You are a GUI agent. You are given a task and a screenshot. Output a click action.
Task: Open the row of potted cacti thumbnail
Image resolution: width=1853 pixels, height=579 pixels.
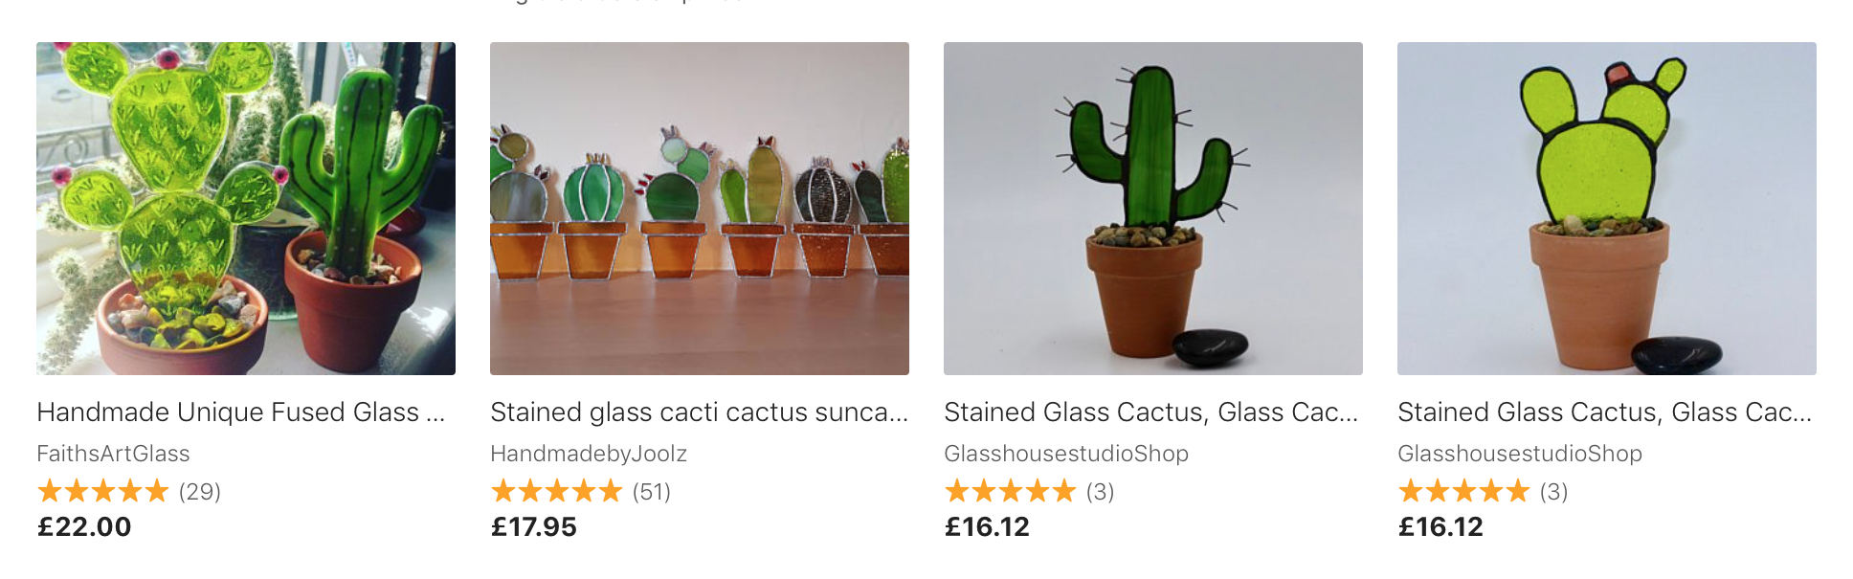click(x=700, y=209)
